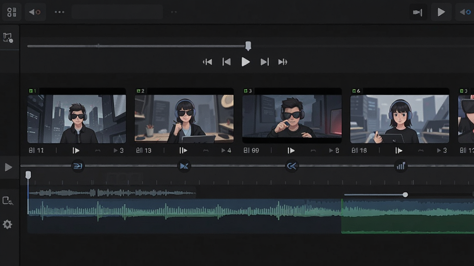Viewport: 474px width, 266px height.
Task: Click the frame-step play icon under clip 2
Action: [183, 151]
